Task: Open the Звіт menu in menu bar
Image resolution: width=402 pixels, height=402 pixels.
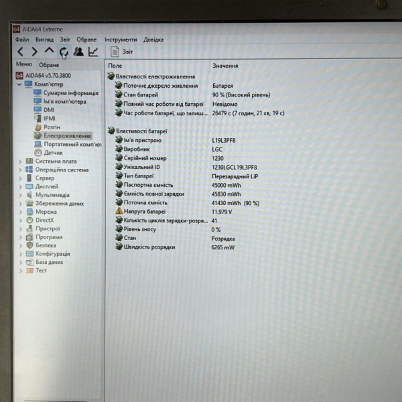Action: [x=65, y=40]
